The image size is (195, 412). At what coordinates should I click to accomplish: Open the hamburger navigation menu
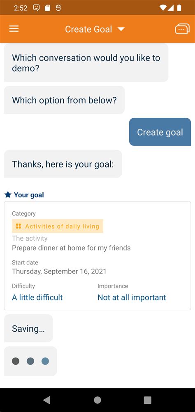pos(14,29)
